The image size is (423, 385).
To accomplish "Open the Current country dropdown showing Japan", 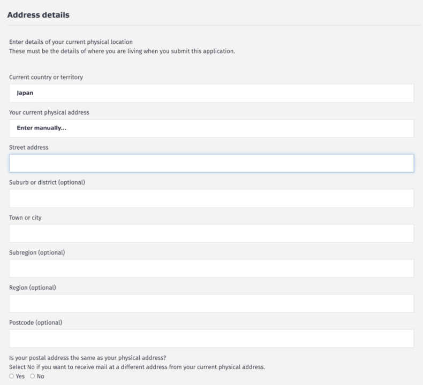I will pyautogui.click(x=211, y=93).
